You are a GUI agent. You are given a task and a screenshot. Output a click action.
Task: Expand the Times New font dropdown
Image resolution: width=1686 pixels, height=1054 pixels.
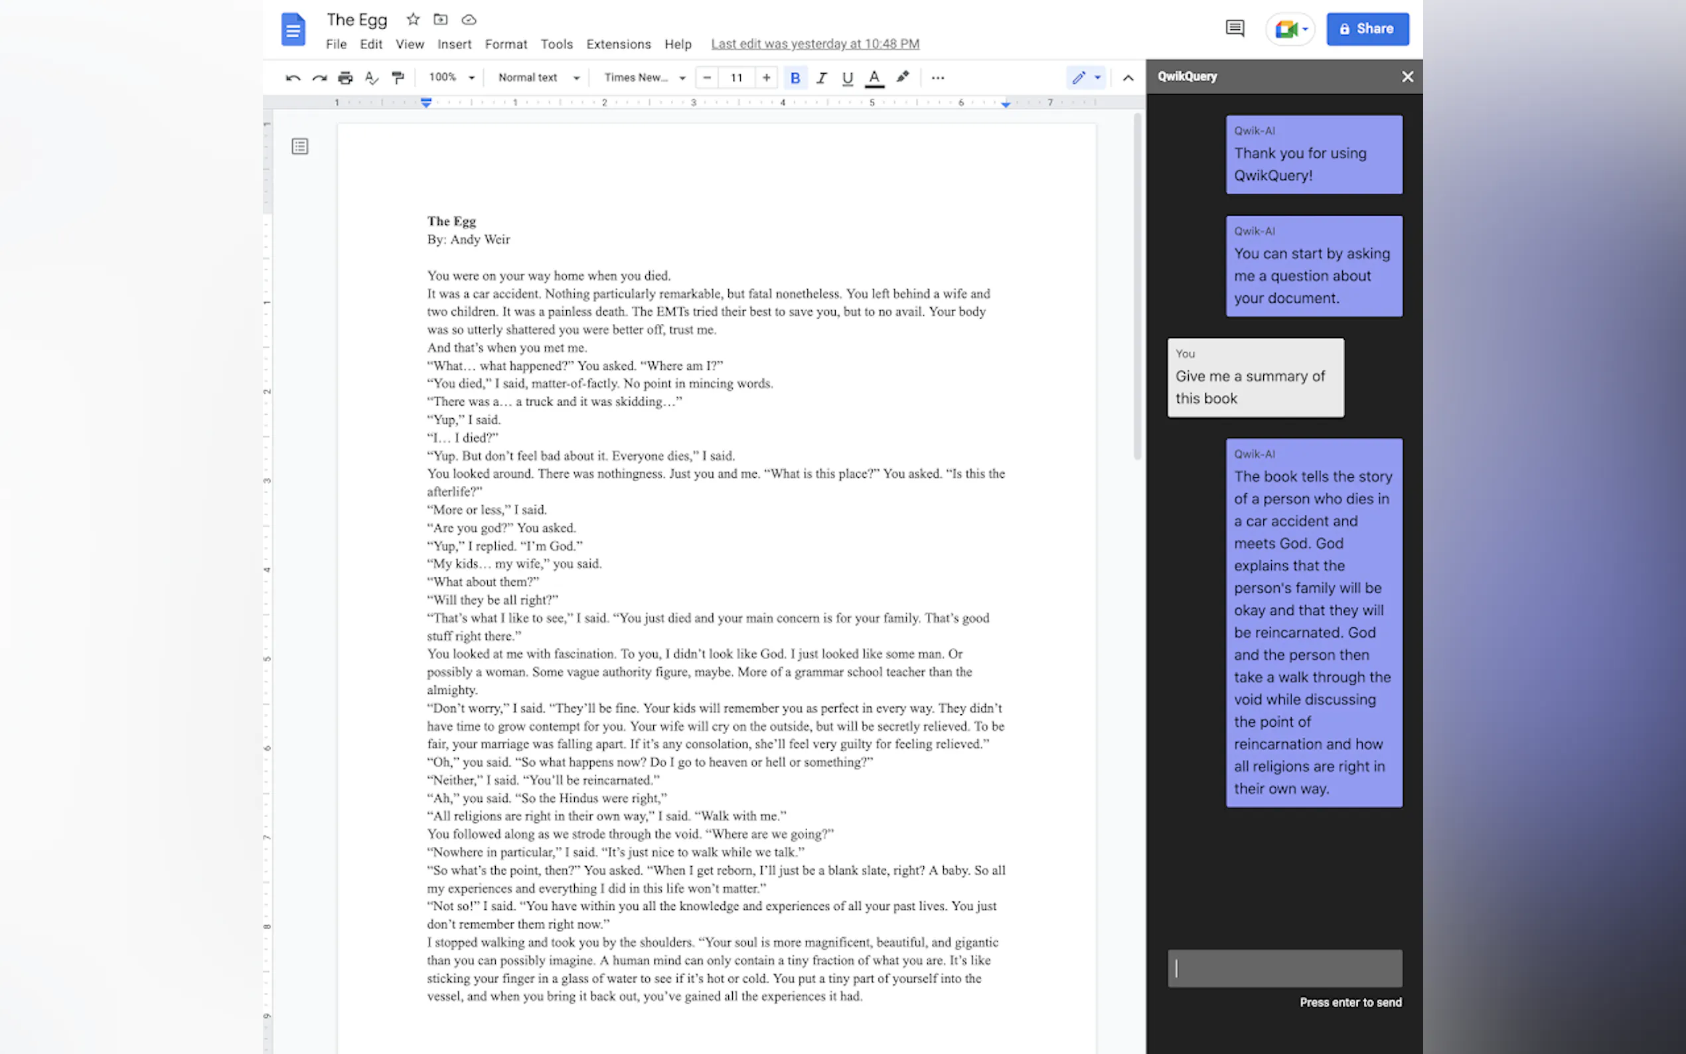(x=645, y=78)
